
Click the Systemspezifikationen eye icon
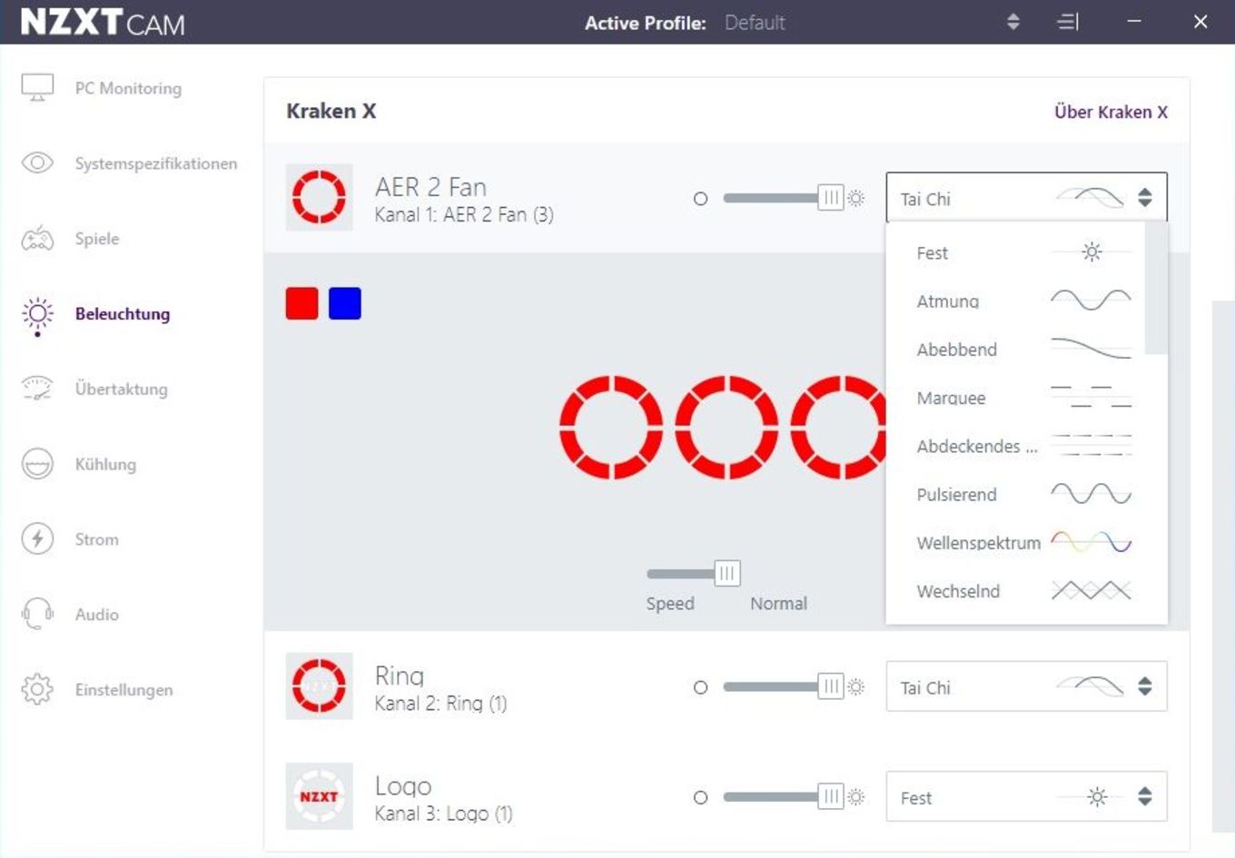click(x=37, y=163)
